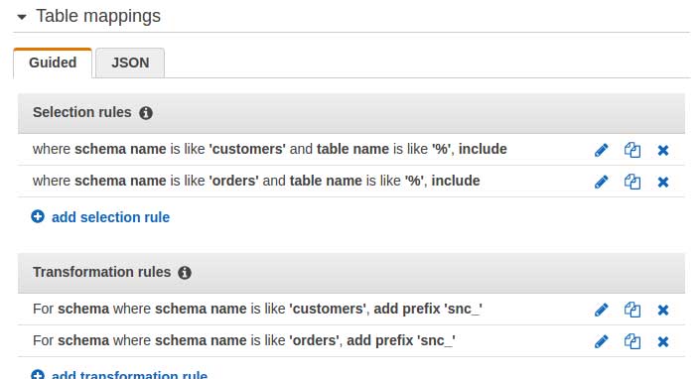Click the plus icon beside add selection rule
Screen dimensions: 699x379
tap(38, 217)
